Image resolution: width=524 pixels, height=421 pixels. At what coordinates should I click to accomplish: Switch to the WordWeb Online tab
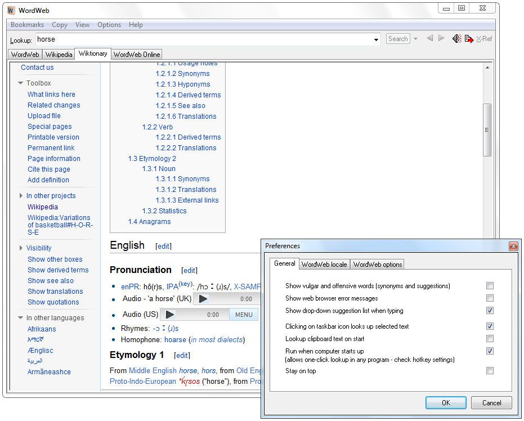point(137,55)
